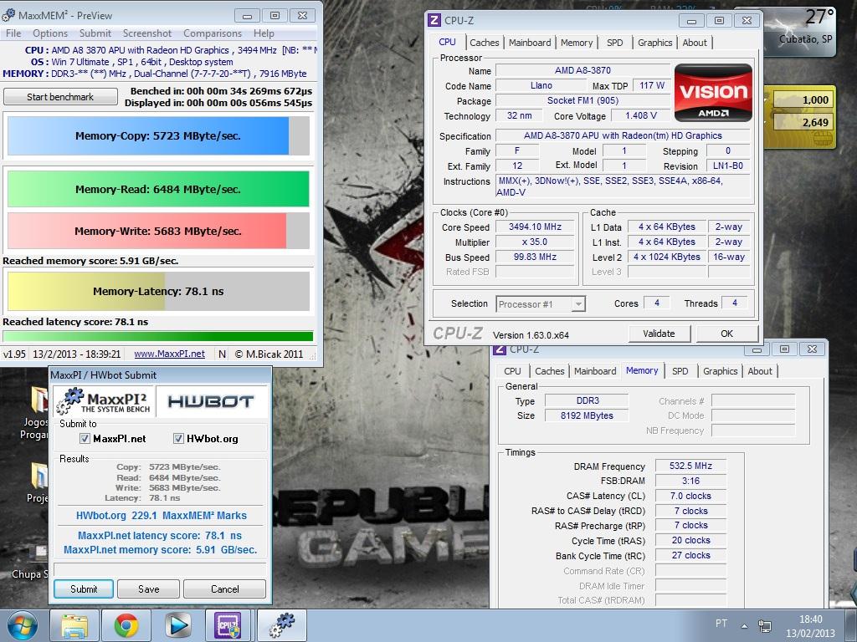Click the CPU-Z Z logo icon in title bar

click(434, 20)
